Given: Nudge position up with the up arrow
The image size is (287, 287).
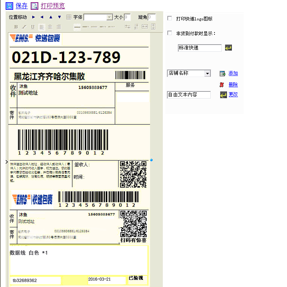Looking at the screenshot, I should pyautogui.click(x=51, y=17).
